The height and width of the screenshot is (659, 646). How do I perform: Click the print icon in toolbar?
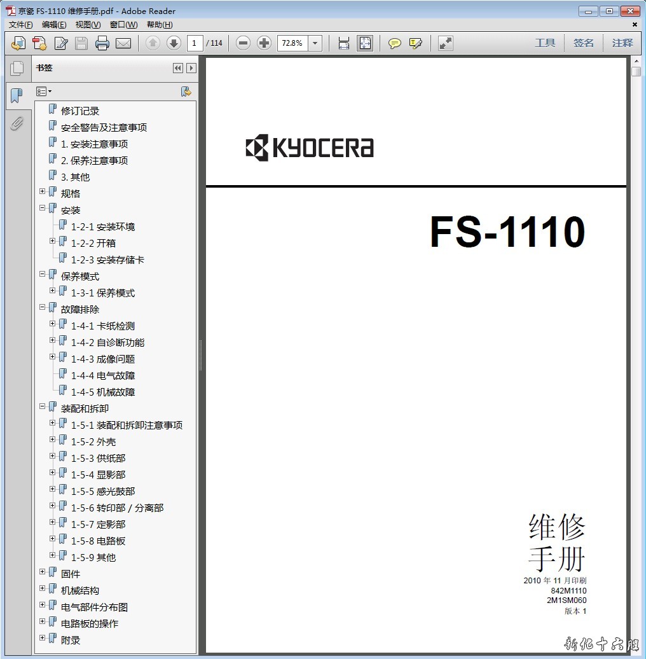102,43
